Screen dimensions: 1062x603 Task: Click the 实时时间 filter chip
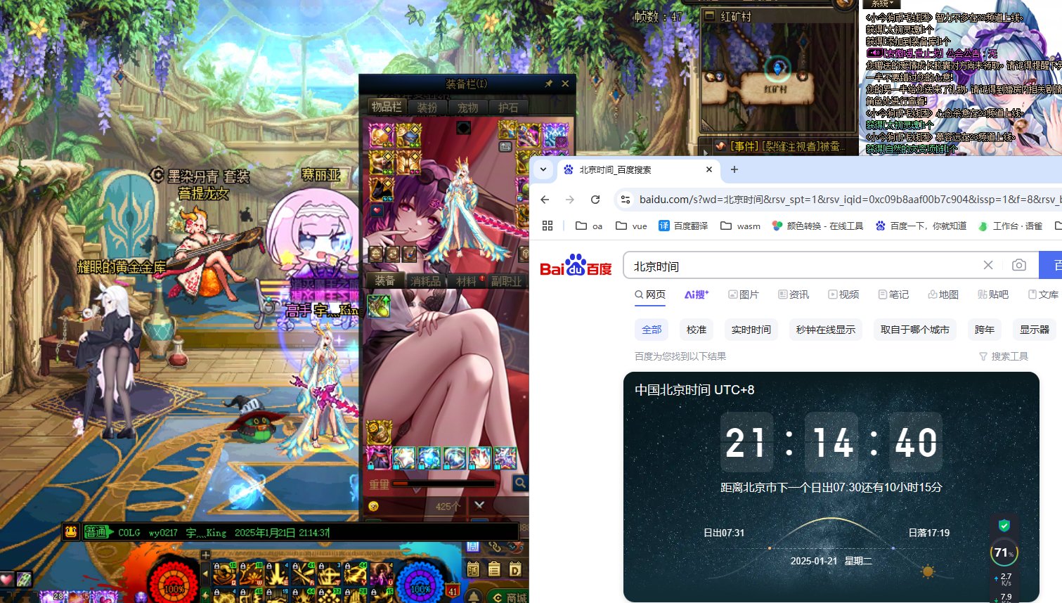(751, 330)
